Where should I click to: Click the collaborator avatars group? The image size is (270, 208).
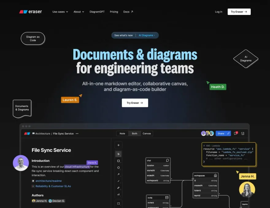(x=207, y=133)
